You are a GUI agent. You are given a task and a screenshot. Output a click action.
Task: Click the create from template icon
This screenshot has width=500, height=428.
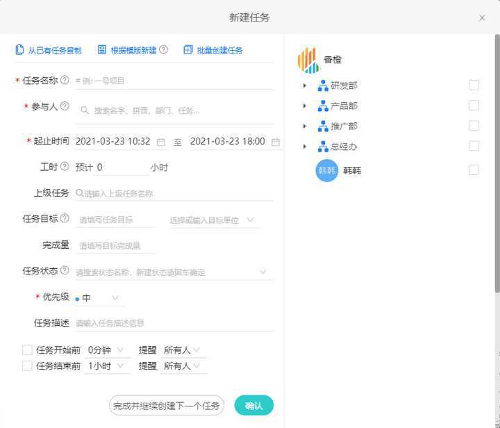point(102,50)
